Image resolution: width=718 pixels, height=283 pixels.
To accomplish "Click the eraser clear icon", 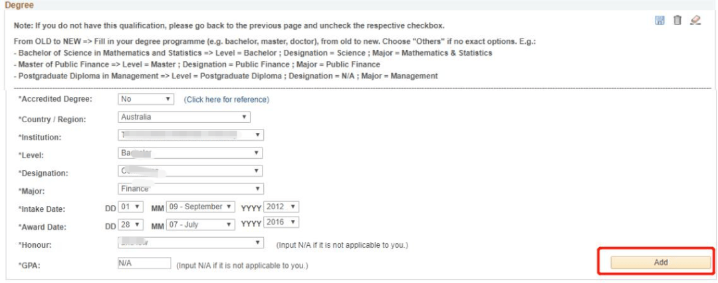I will tap(694, 22).
